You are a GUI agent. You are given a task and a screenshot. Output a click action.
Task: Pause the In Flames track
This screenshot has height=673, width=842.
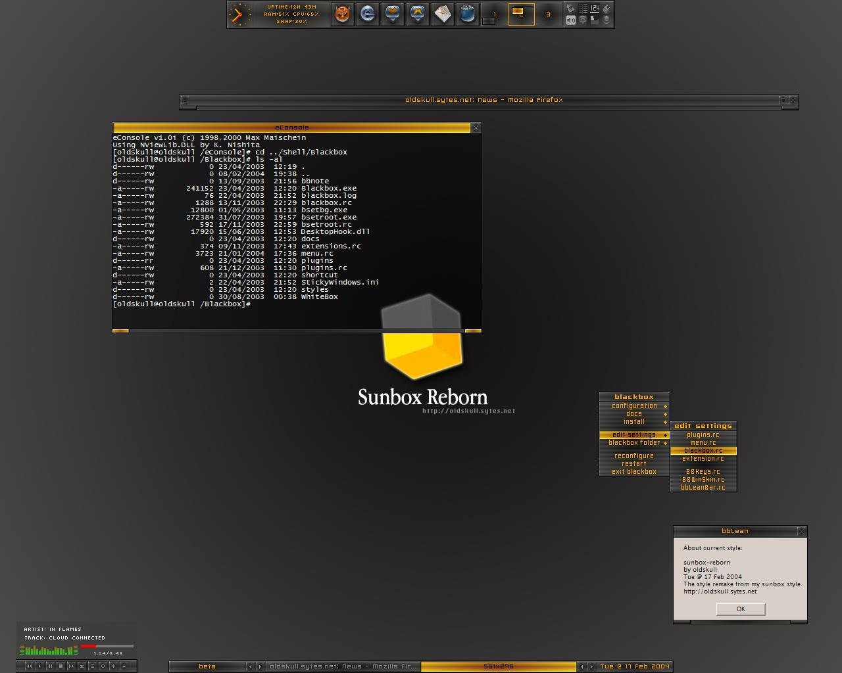coord(50,666)
